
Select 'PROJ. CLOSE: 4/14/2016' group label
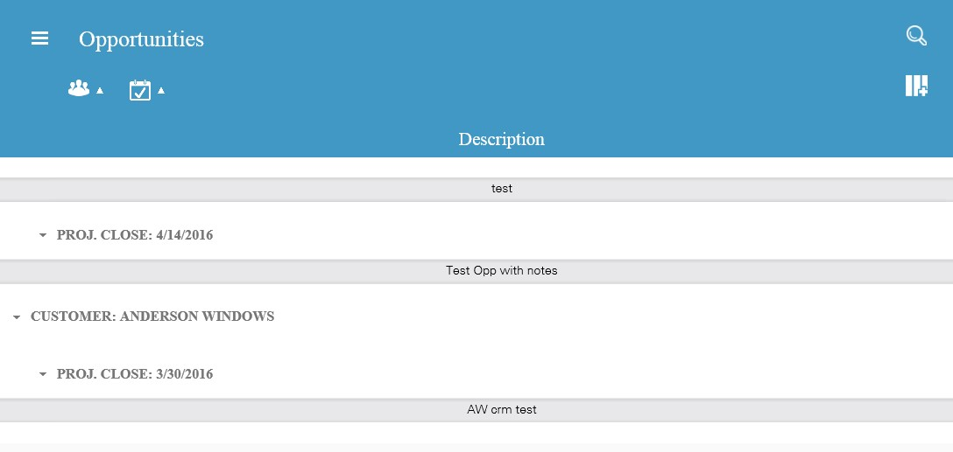coord(135,235)
